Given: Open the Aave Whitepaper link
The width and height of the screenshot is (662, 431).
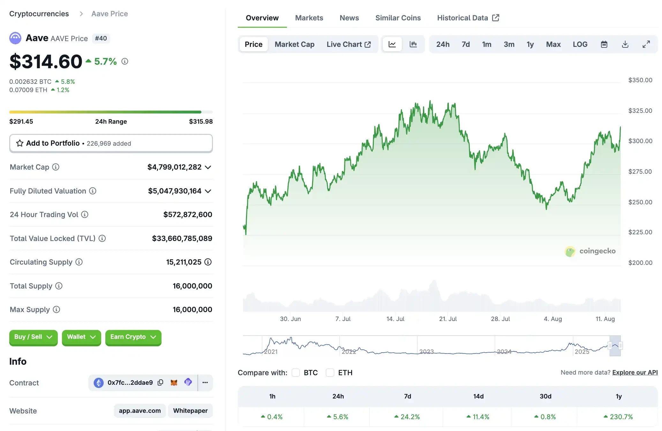Looking at the screenshot, I should pyautogui.click(x=190, y=411).
